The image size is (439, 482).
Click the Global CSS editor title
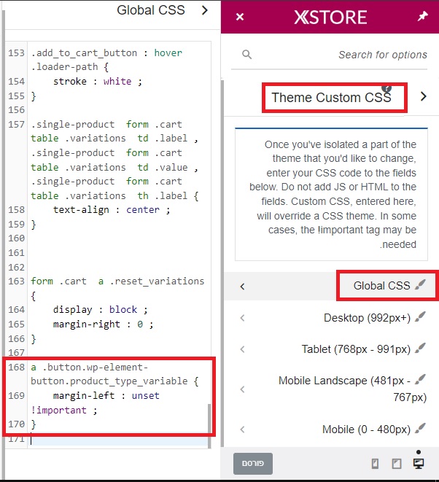151,10
